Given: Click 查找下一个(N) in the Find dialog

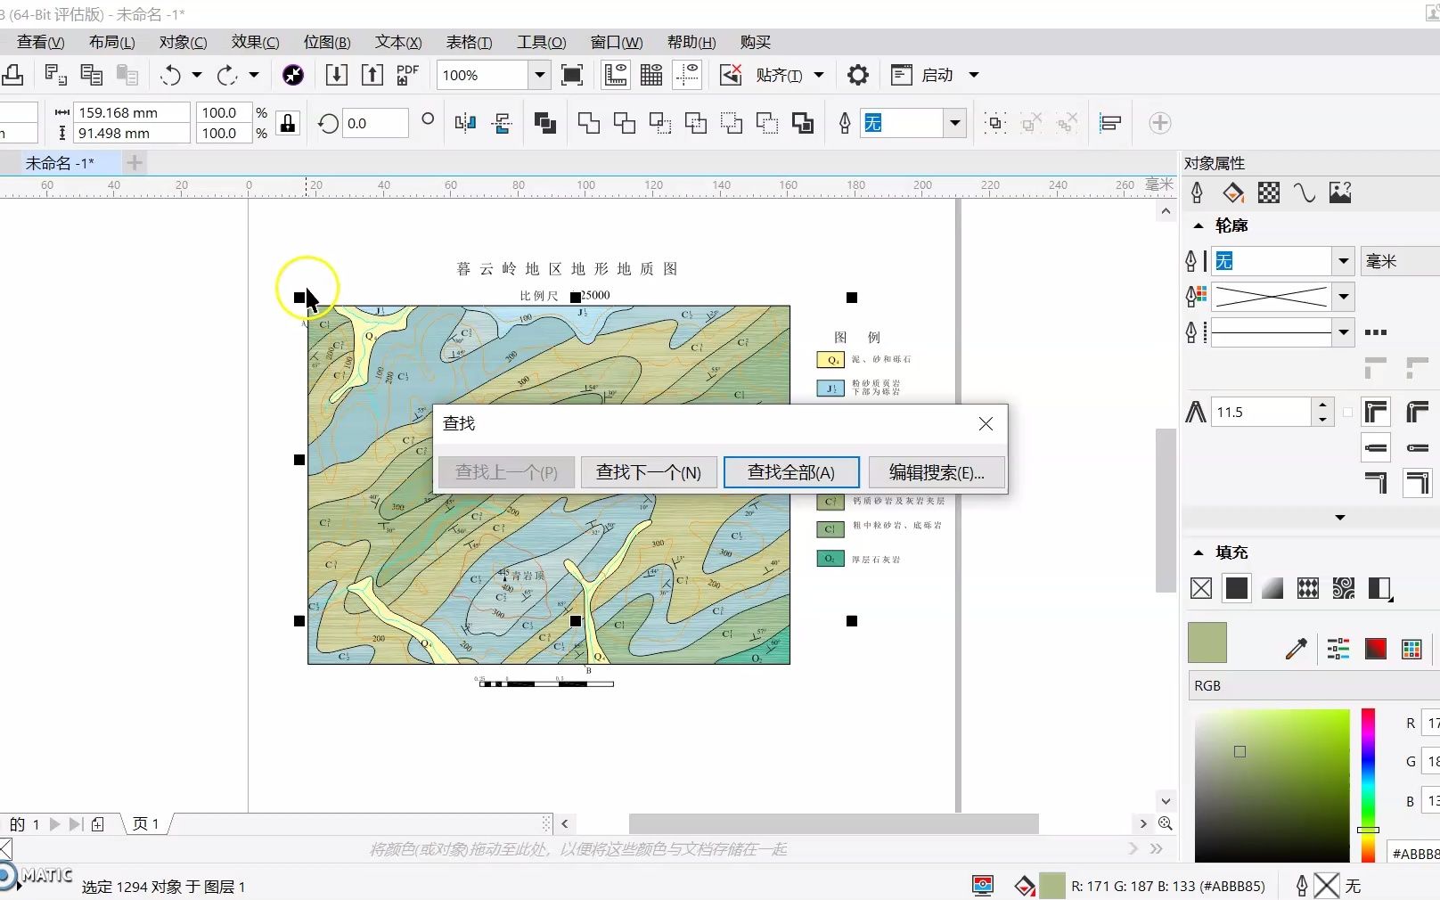Looking at the screenshot, I should coord(649,472).
